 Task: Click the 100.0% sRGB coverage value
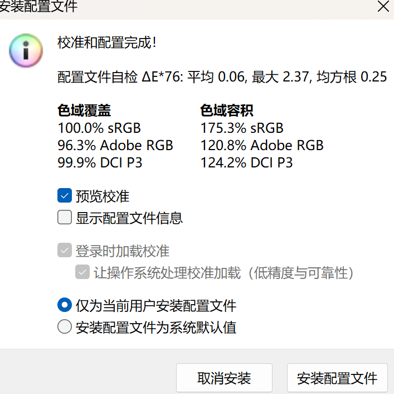coord(99,128)
